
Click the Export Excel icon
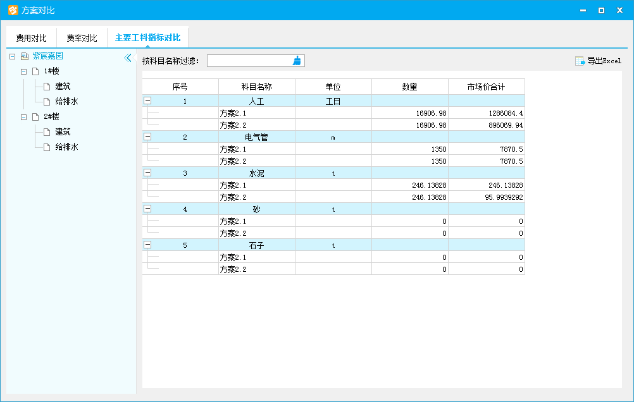click(x=580, y=61)
